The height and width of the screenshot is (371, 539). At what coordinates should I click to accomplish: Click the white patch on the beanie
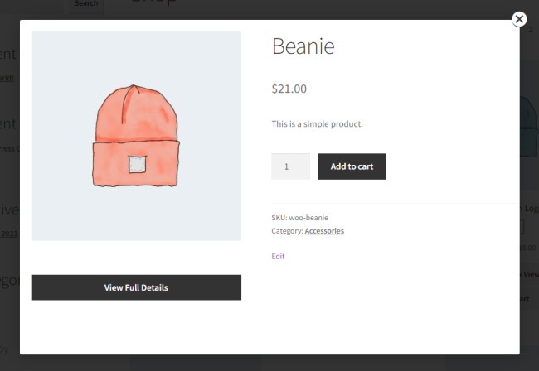point(137,165)
